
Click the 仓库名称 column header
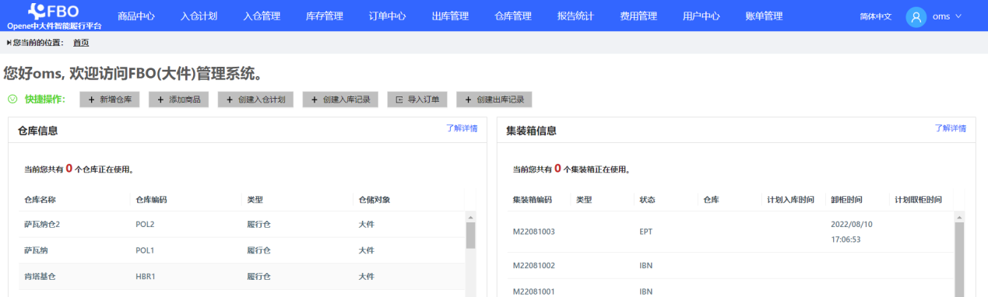(40, 200)
